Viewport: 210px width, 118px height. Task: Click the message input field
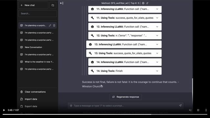click(125, 106)
